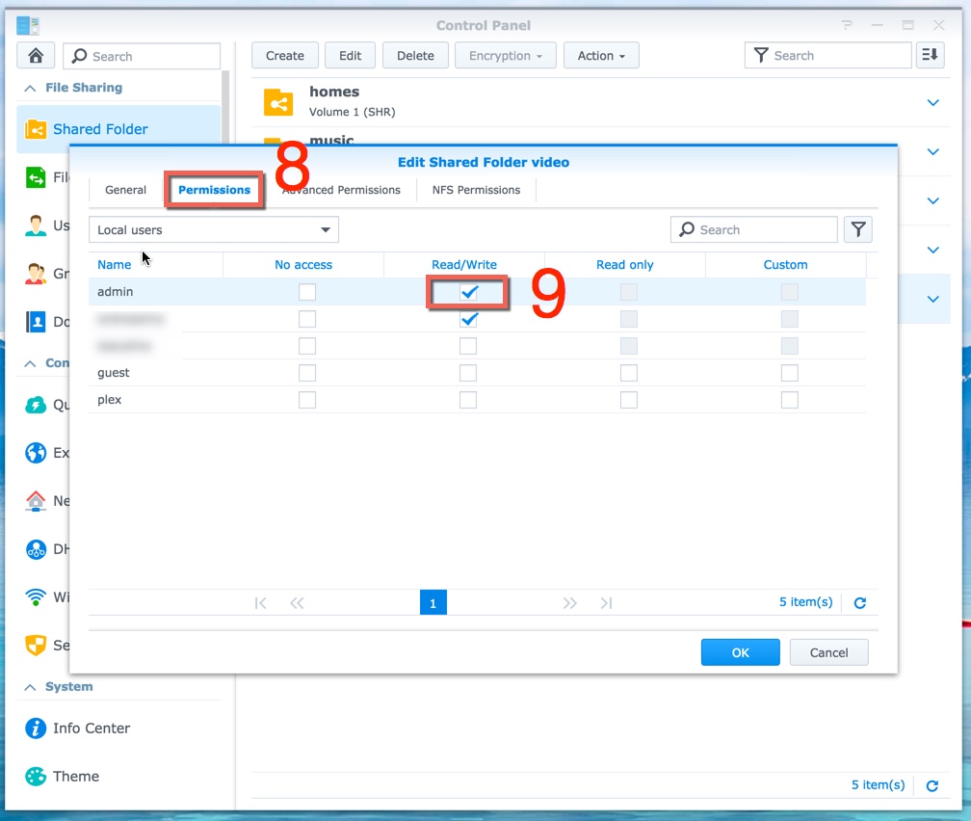Click the refresh icon below the shared folder list
Viewport: 971px width, 821px height.
(x=932, y=786)
